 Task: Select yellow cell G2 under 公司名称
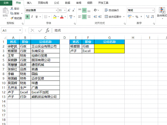(x=109, y=46)
